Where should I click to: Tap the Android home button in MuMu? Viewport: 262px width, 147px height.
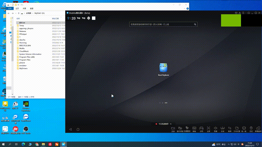point(78,129)
